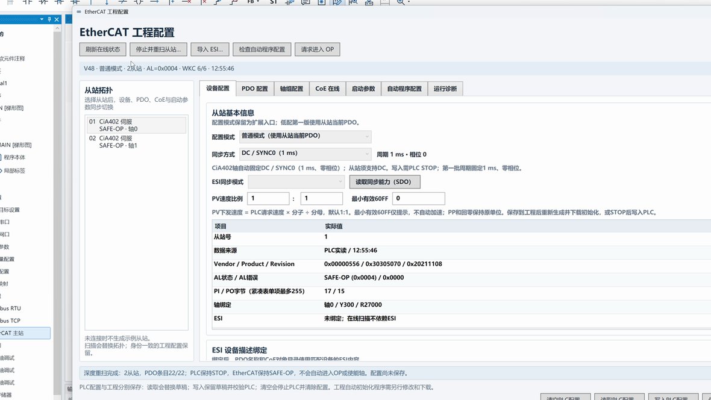Click 最小有效60FF input field
The height and width of the screenshot is (400, 711).
click(419, 199)
